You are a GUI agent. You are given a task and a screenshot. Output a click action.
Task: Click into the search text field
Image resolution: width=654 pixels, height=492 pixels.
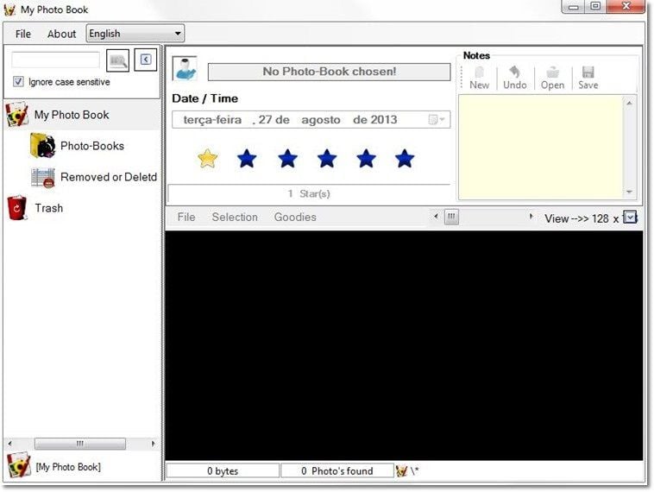click(55, 60)
